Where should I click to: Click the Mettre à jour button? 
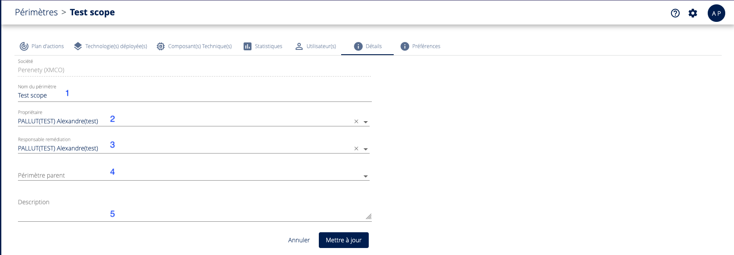343,240
